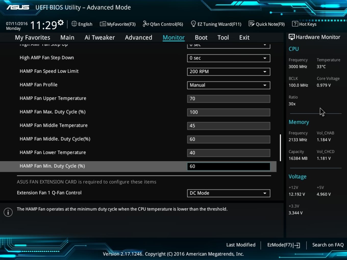Open the Boot tab
Screen dimensions: 347x260
click(x=201, y=37)
